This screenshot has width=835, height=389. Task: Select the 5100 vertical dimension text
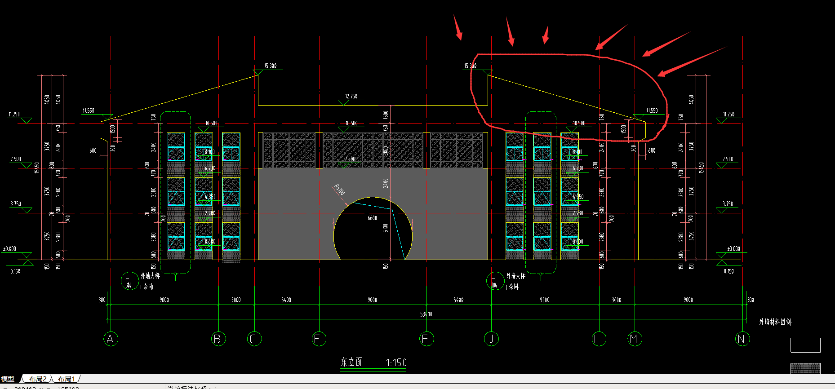(x=386, y=228)
